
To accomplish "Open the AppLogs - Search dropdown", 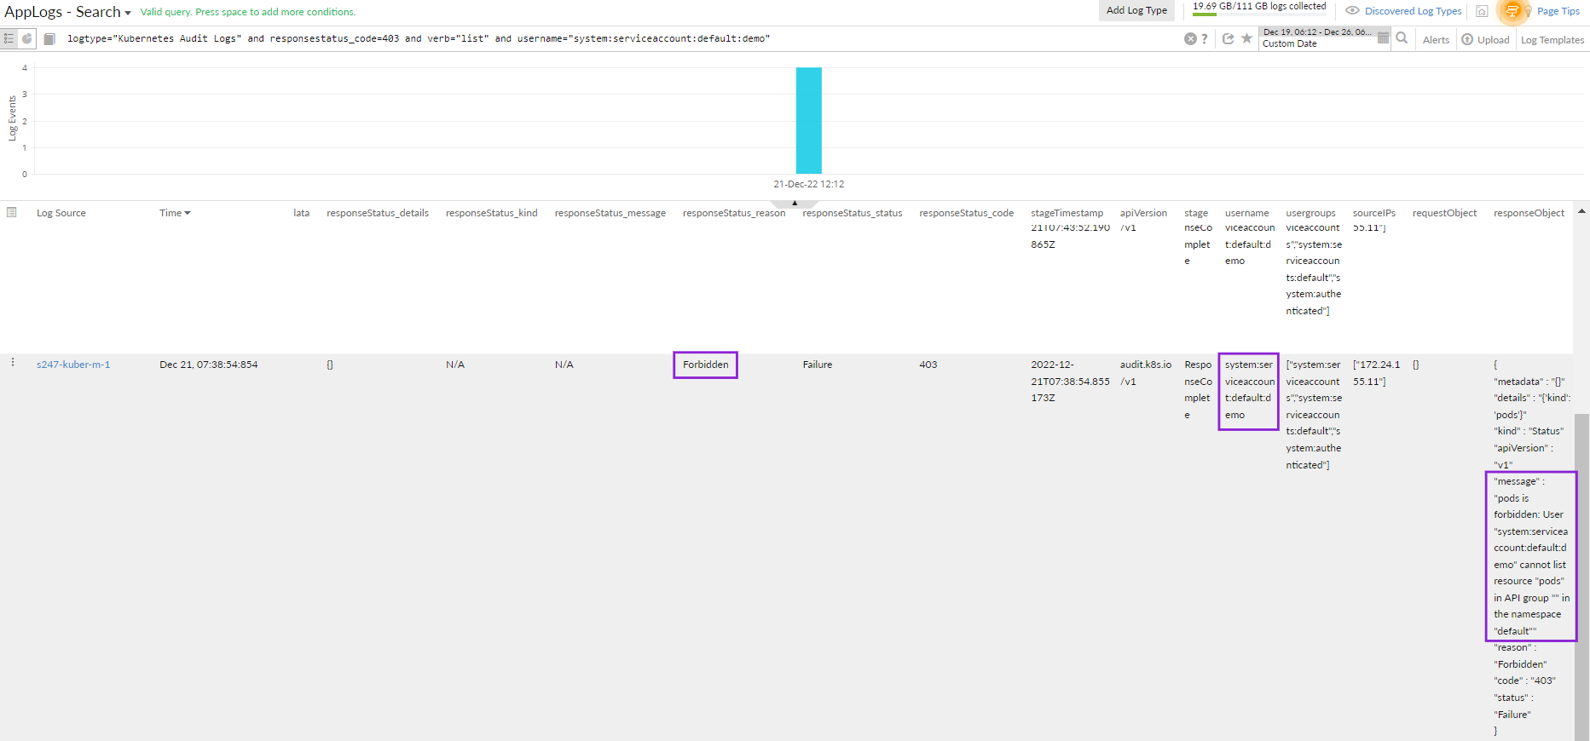I will [x=67, y=12].
